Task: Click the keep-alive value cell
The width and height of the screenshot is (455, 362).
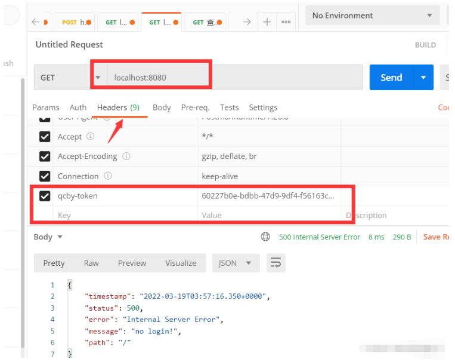Action: [270, 176]
